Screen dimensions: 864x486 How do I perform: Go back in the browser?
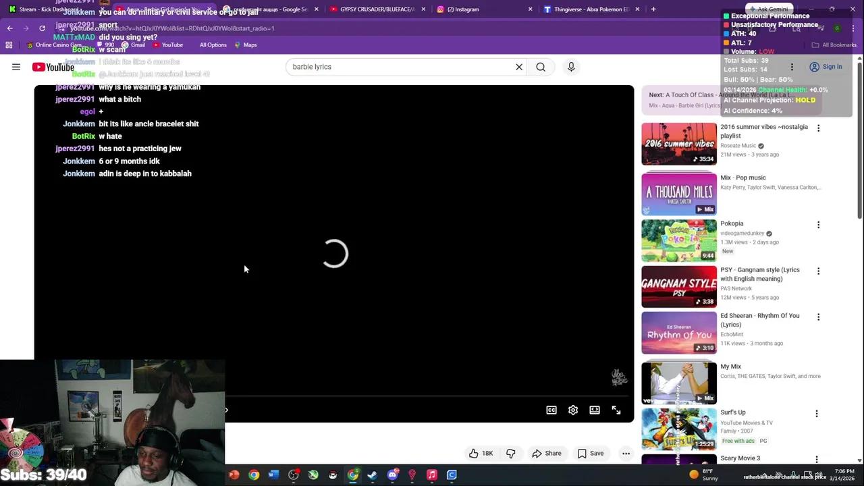coord(9,28)
